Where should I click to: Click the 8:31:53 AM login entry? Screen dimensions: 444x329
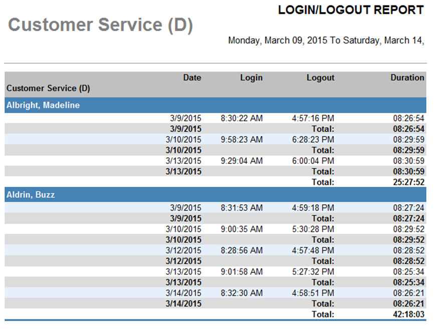(x=241, y=208)
